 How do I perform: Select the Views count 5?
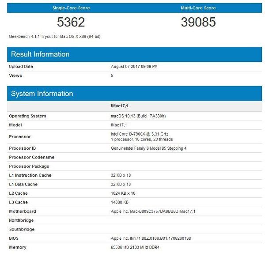112,76
